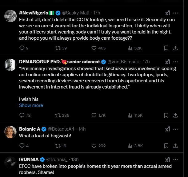Bookmark Bolanle A's tweet
The image size is (188, 177).
[x=166, y=146]
